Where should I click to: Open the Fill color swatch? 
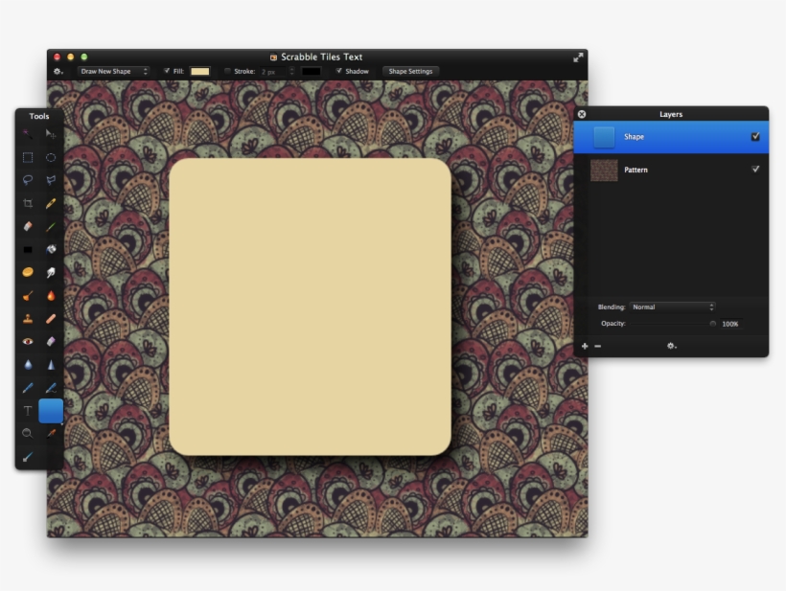(x=199, y=71)
